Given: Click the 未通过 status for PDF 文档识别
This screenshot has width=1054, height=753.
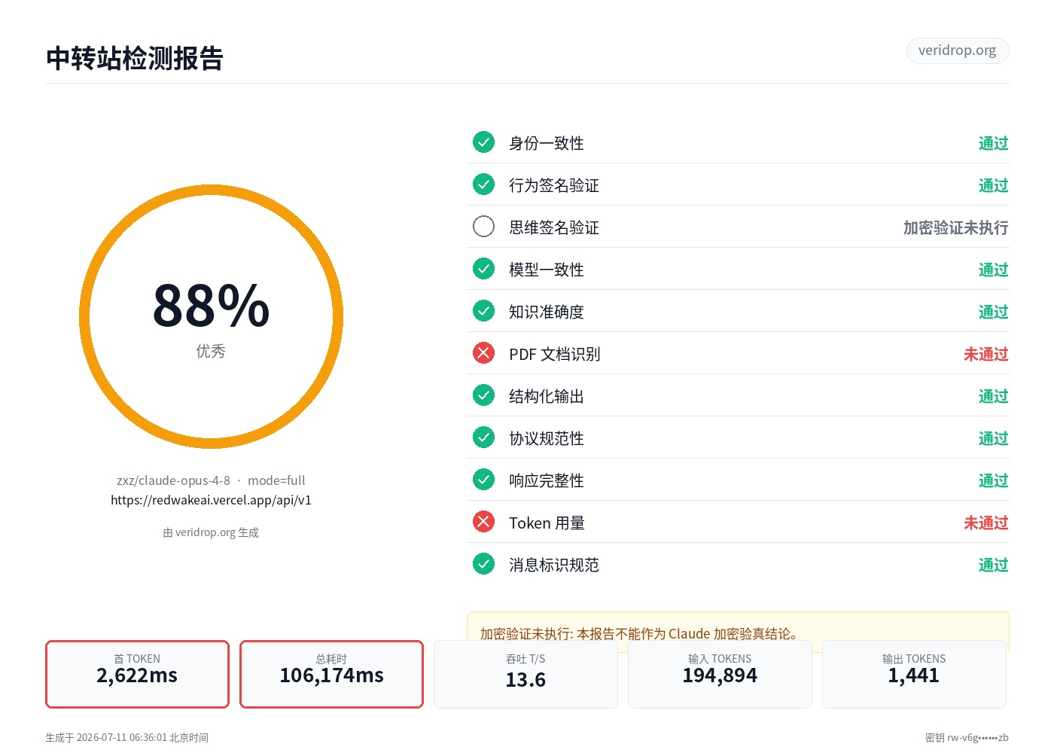Looking at the screenshot, I should (985, 354).
